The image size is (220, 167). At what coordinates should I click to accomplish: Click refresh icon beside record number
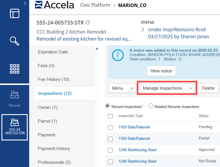coord(88,22)
